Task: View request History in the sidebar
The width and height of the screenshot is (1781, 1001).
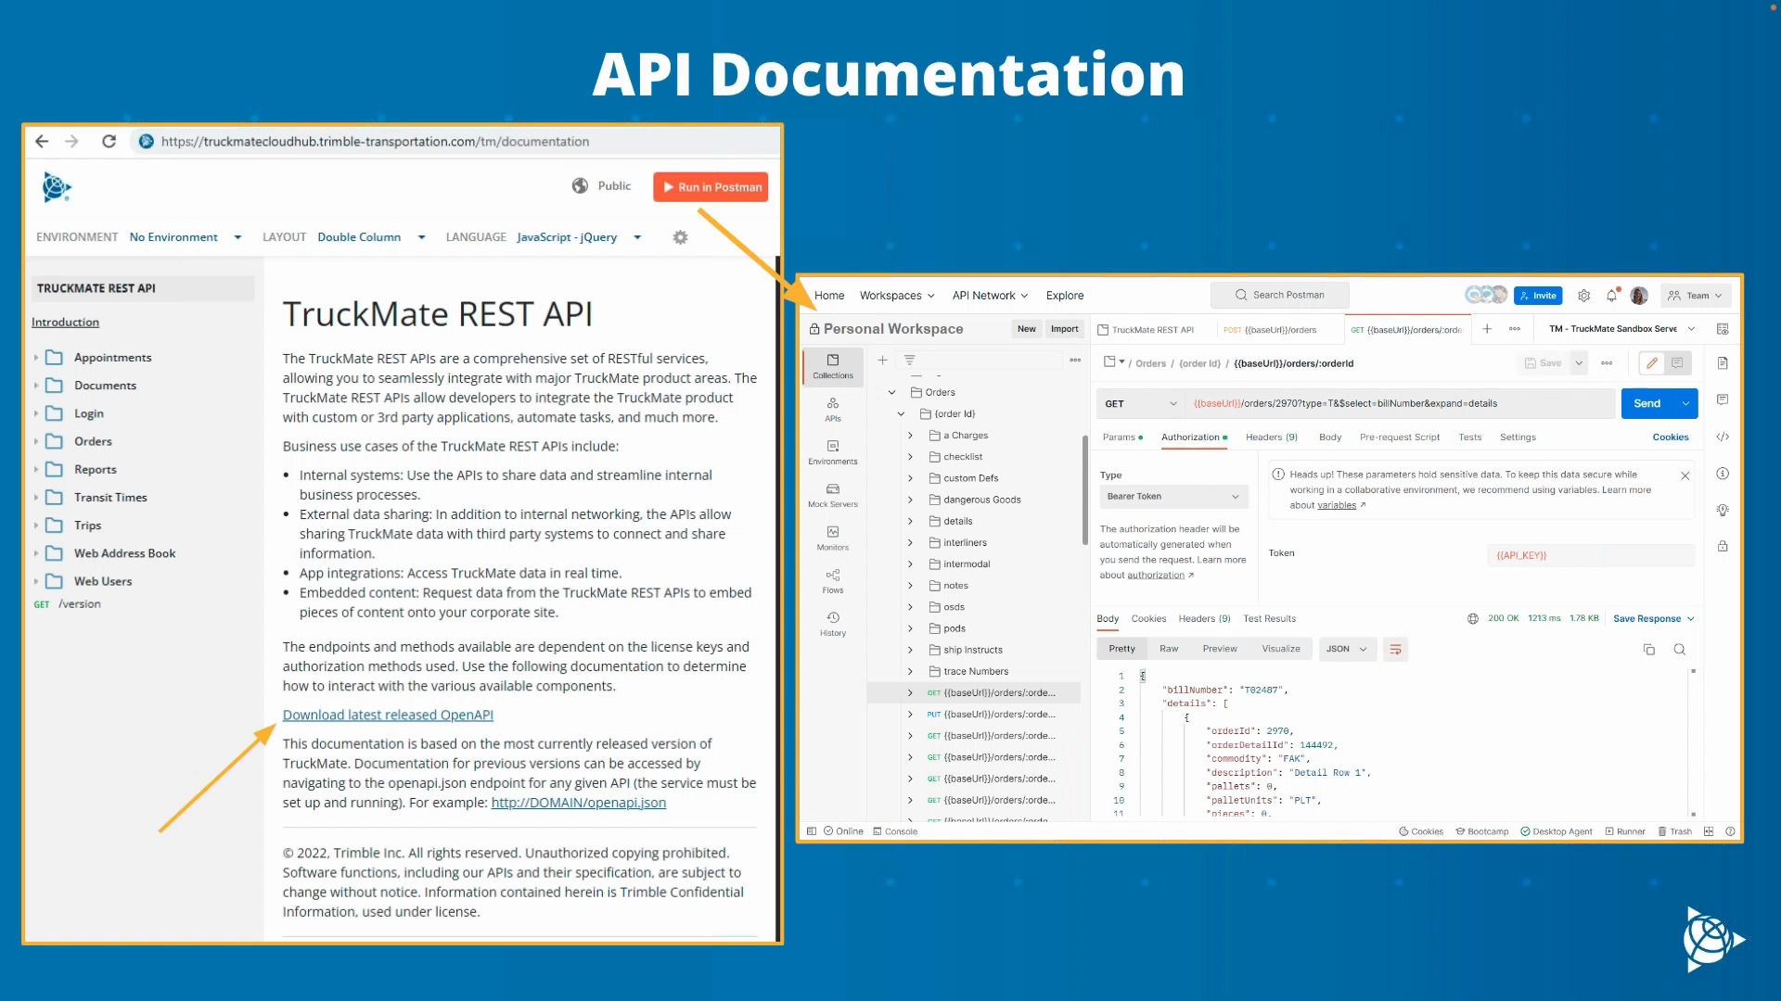Action: click(832, 623)
